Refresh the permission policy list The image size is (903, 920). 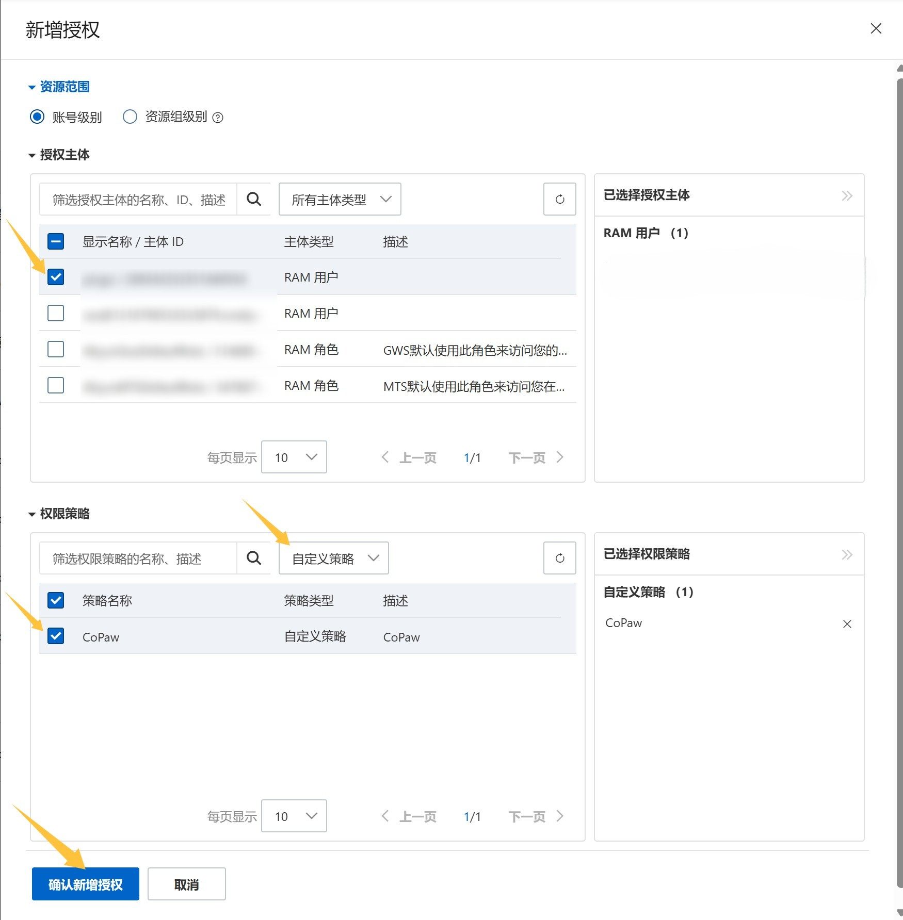[x=559, y=558]
